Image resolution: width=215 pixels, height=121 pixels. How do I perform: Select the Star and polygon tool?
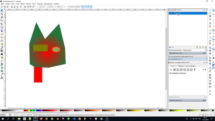click(x=2, y=37)
